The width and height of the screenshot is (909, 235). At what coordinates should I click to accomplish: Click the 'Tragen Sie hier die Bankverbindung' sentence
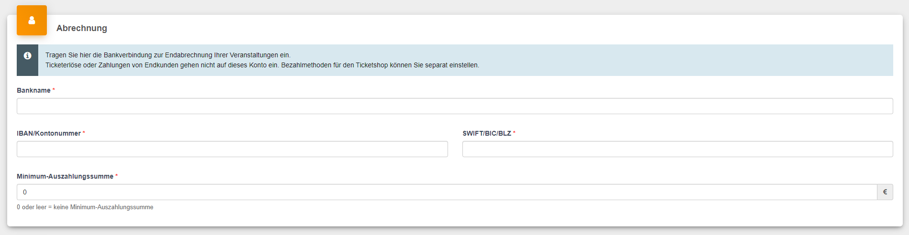point(168,55)
